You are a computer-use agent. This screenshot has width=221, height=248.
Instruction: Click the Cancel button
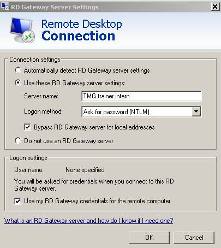[194, 238]
